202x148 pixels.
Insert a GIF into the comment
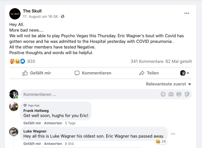179,94
